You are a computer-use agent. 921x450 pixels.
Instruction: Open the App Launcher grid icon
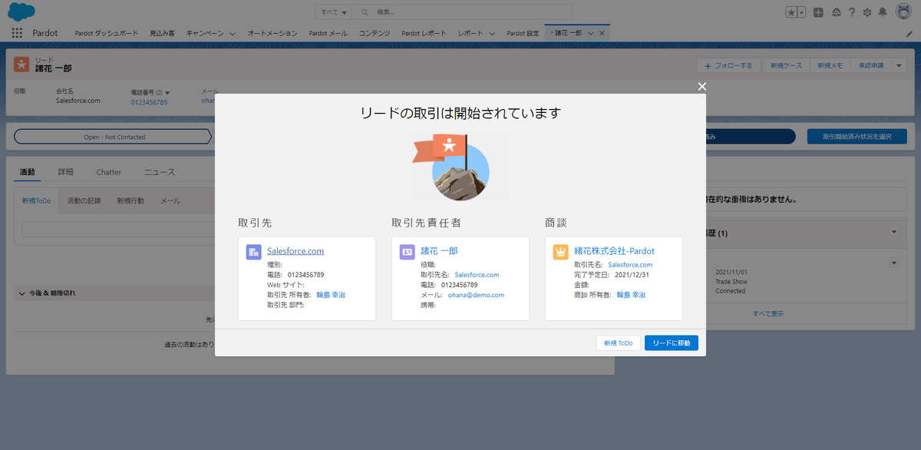click(17, 33)
